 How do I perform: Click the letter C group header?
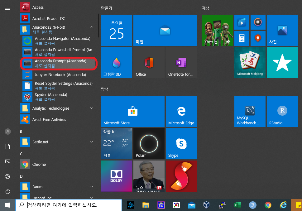[x=21, y=154]
